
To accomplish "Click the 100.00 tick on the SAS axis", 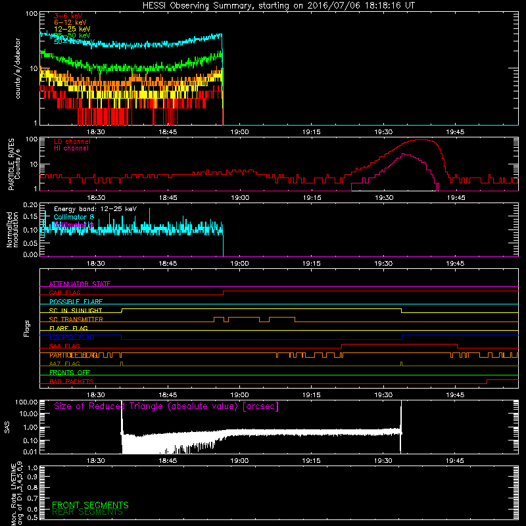I will coord(26,402).
